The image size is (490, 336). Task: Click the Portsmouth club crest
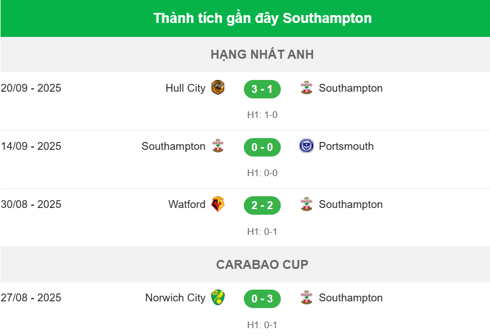[x=307, y=146]
